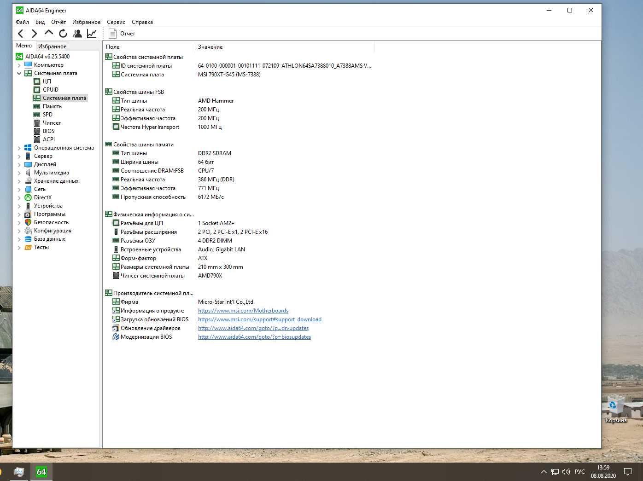Open the Вид menu
The width and height of the screenshot is (643, 481).
pos(40,22)
